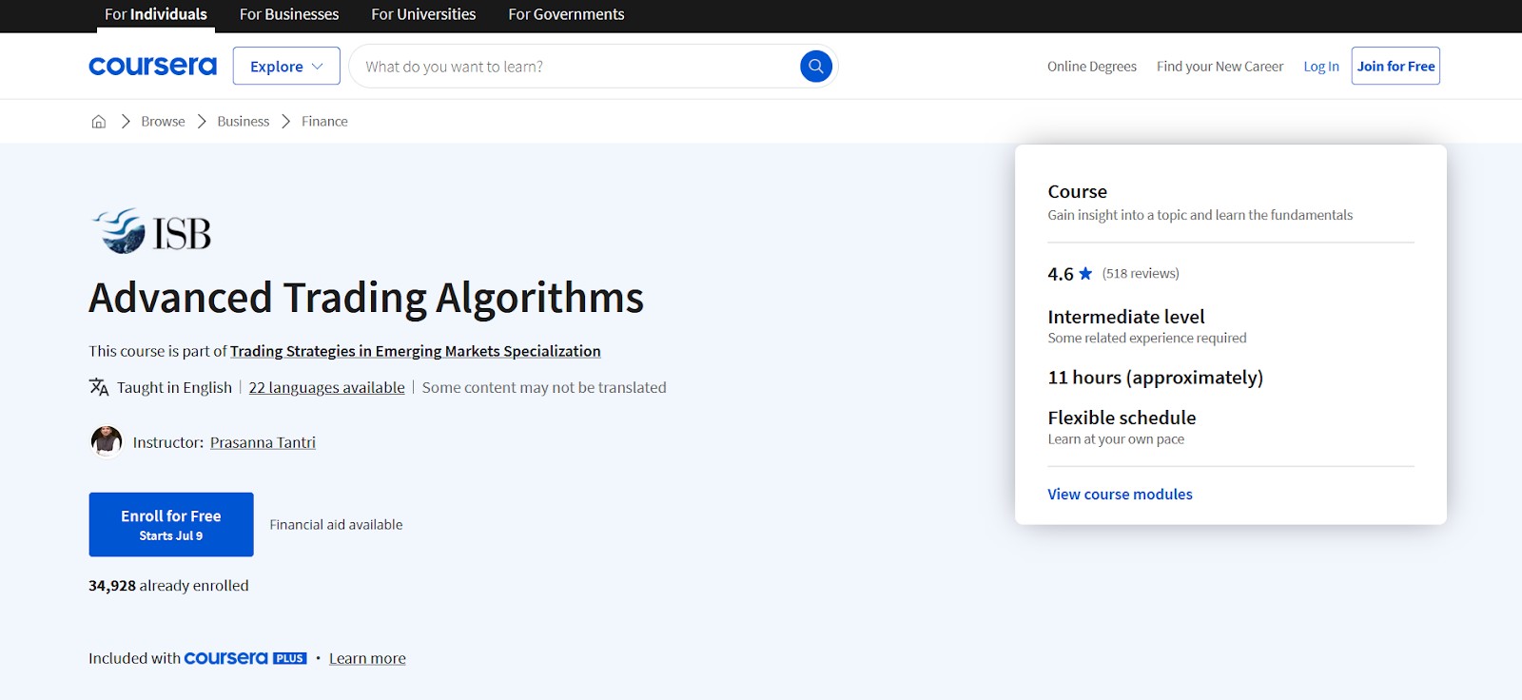Screen dimensions: 1522x700
Task: Click the ISB institution logo
Action: click(x=152, y=231)
